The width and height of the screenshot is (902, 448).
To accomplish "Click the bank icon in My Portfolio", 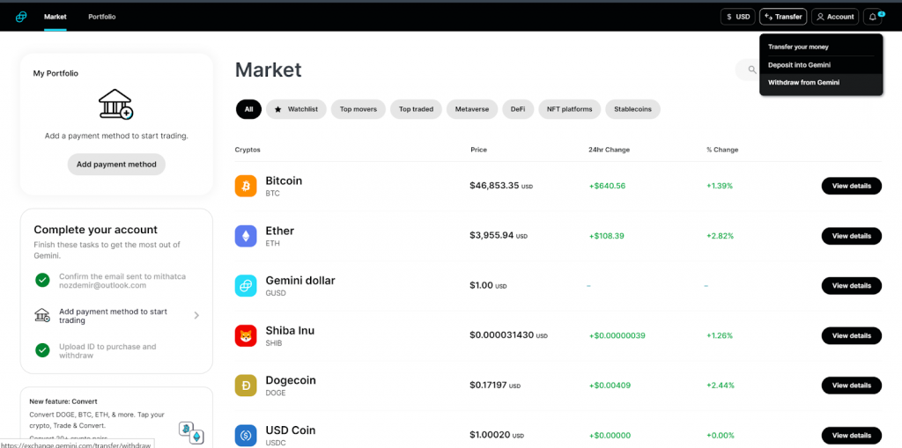I will click(x=116, y=104).
